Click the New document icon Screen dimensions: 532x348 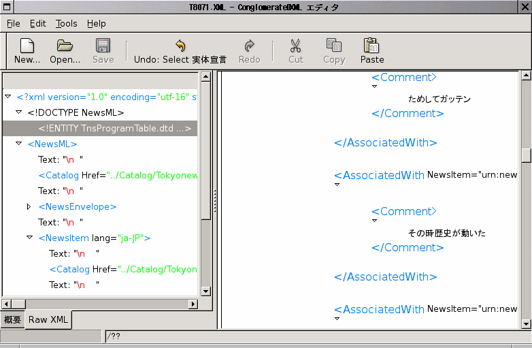pyautogui.click(x=27, y=46)
